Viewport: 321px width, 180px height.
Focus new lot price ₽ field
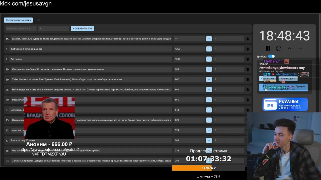click(x=54, y=28)
